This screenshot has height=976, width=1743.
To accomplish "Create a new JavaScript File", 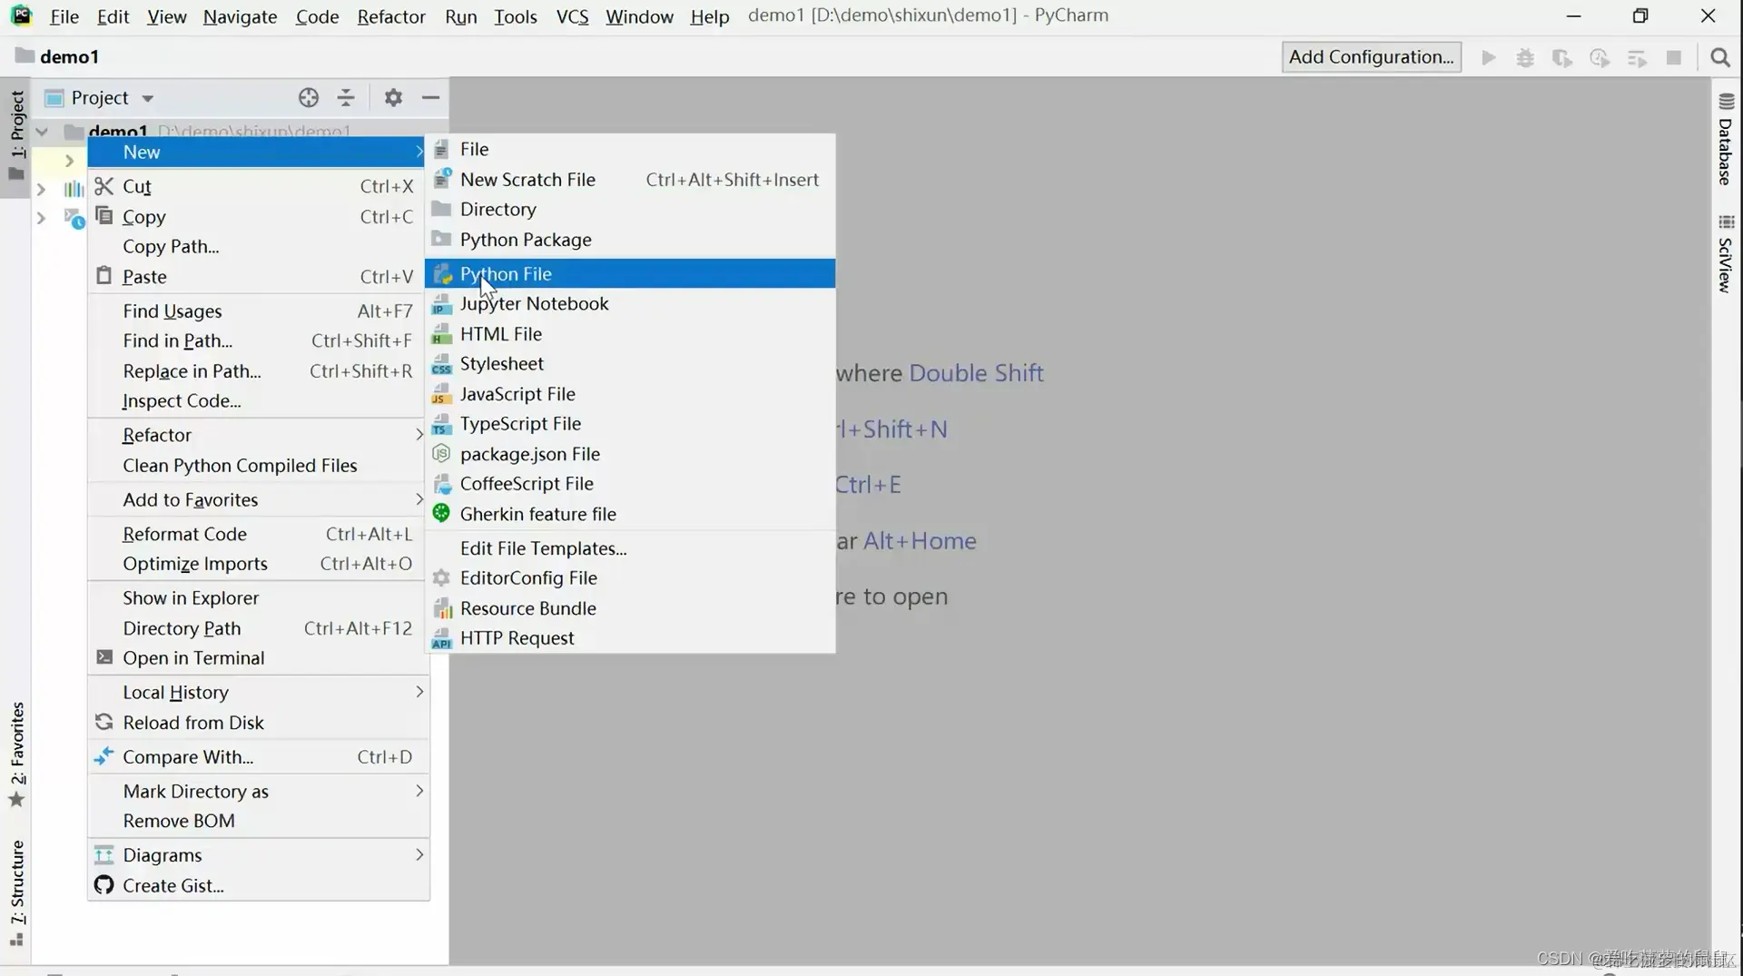I will (630, 394).
